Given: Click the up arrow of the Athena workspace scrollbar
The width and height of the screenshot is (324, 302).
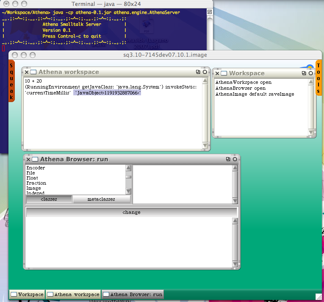Looking at the screenshot, I should [x=205, y=81].
